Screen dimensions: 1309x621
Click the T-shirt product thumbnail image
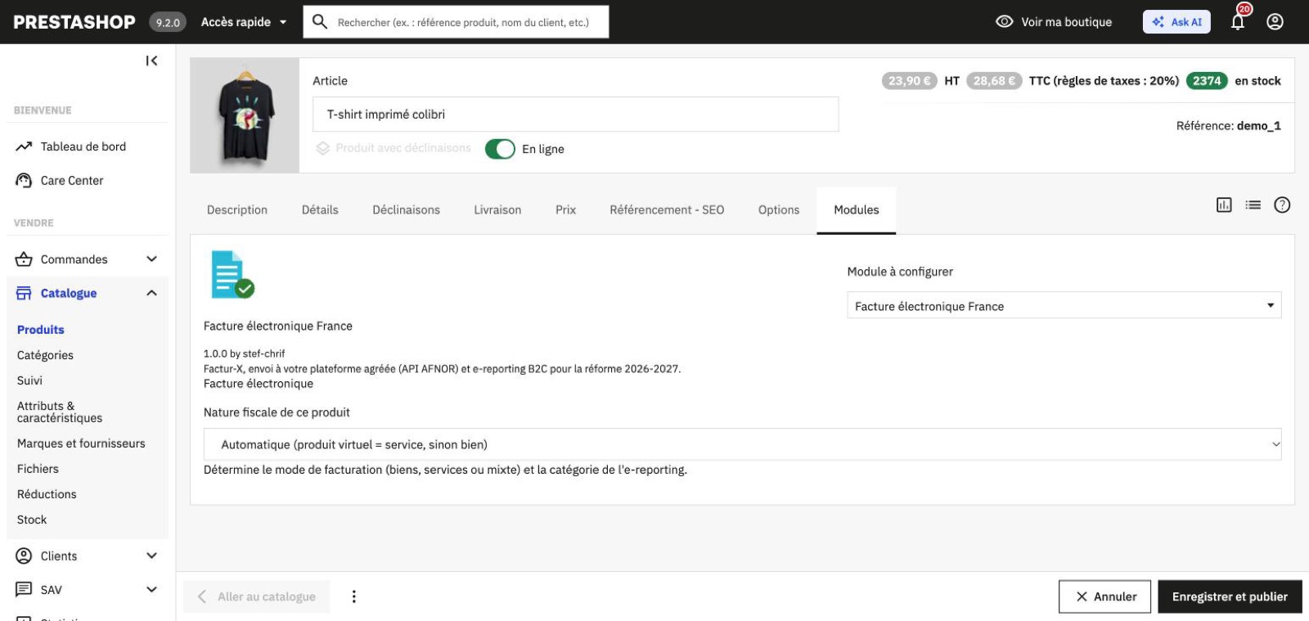point(245,115)
